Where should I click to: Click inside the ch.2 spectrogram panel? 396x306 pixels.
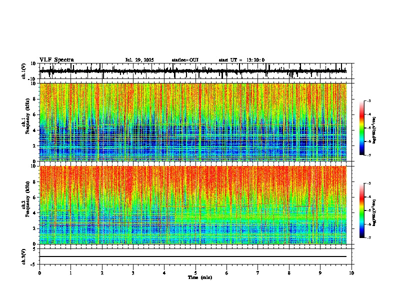point(193,205)
